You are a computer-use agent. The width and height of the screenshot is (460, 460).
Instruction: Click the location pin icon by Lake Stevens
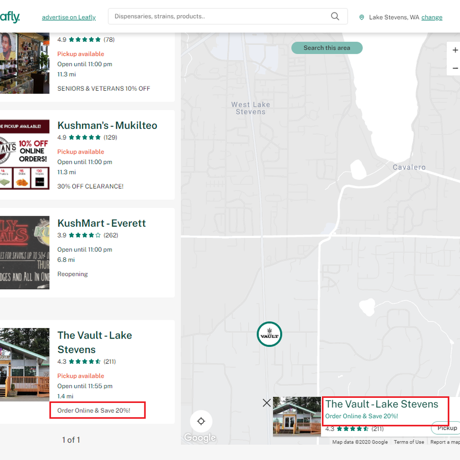click(x=362, y=17)
